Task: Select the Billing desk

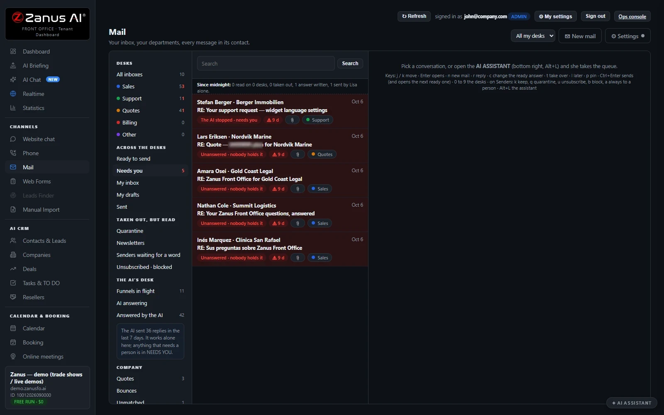Action: (x=150, y=122)
